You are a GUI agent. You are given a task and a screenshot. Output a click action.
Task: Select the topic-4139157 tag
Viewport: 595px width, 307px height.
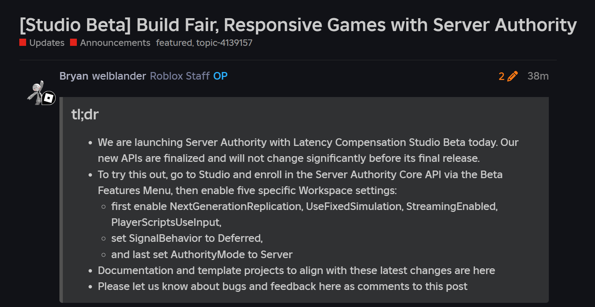pos(224,43)
